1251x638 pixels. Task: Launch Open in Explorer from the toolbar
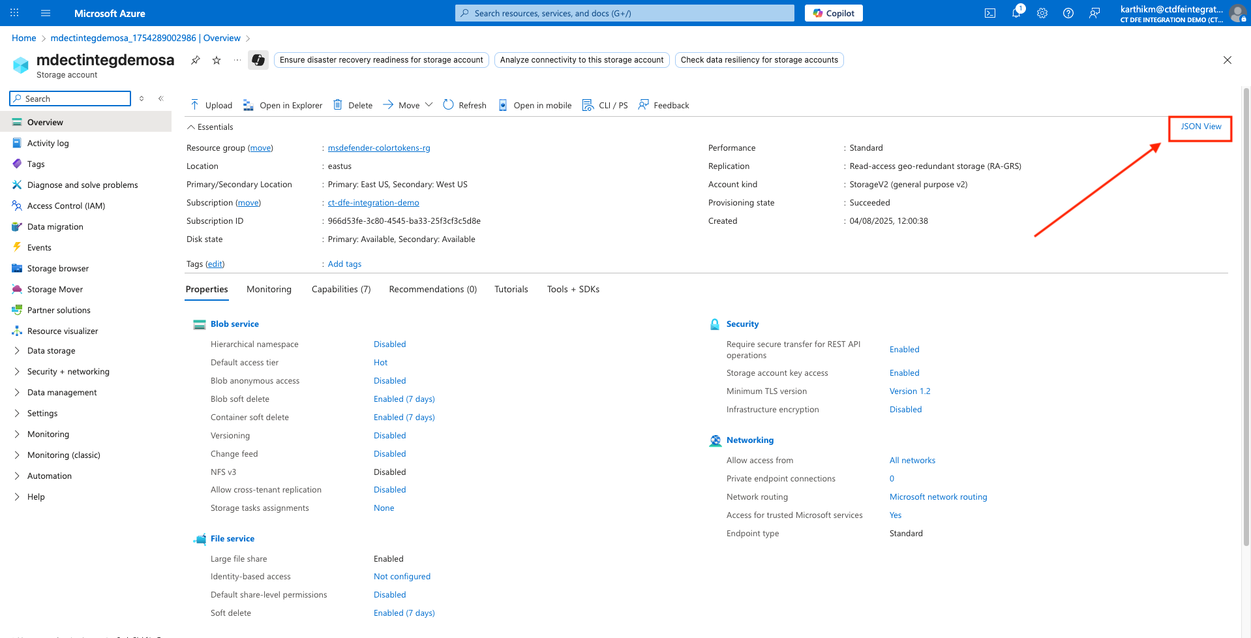(282, 105)
